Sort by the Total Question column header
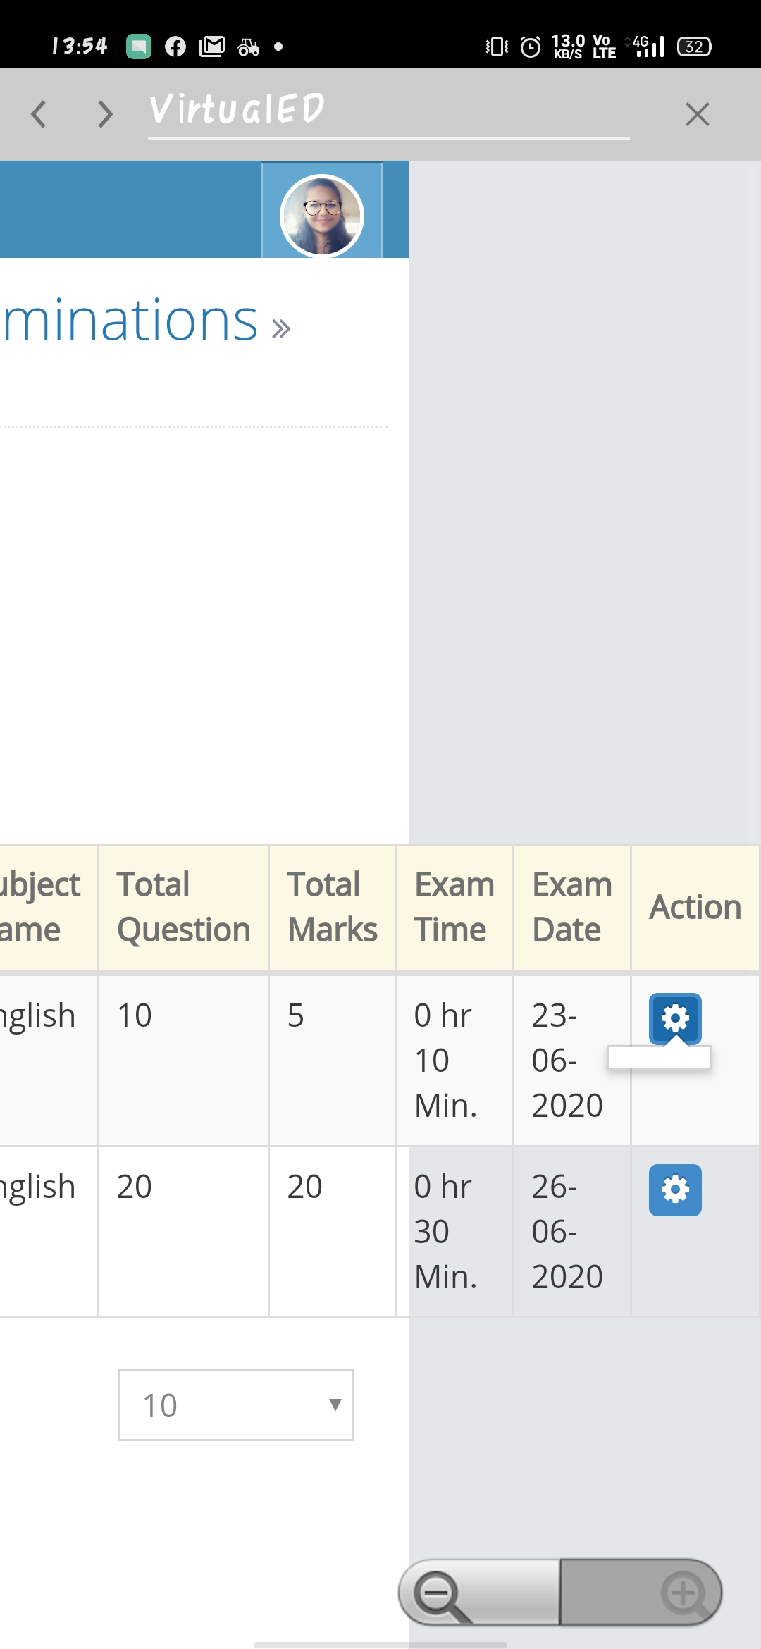761x1649 pixels. click(x=184, y=907)
